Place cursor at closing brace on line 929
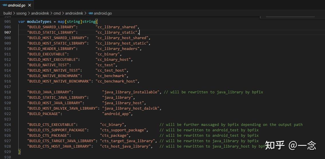The width and height of the screenshot is (325, 159). coord(19,152)
